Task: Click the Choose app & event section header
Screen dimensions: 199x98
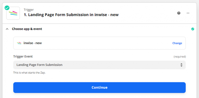Action: [27, 29]
